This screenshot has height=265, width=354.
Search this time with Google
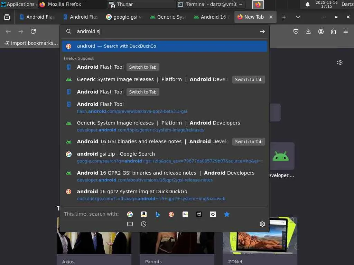point(130,214)
